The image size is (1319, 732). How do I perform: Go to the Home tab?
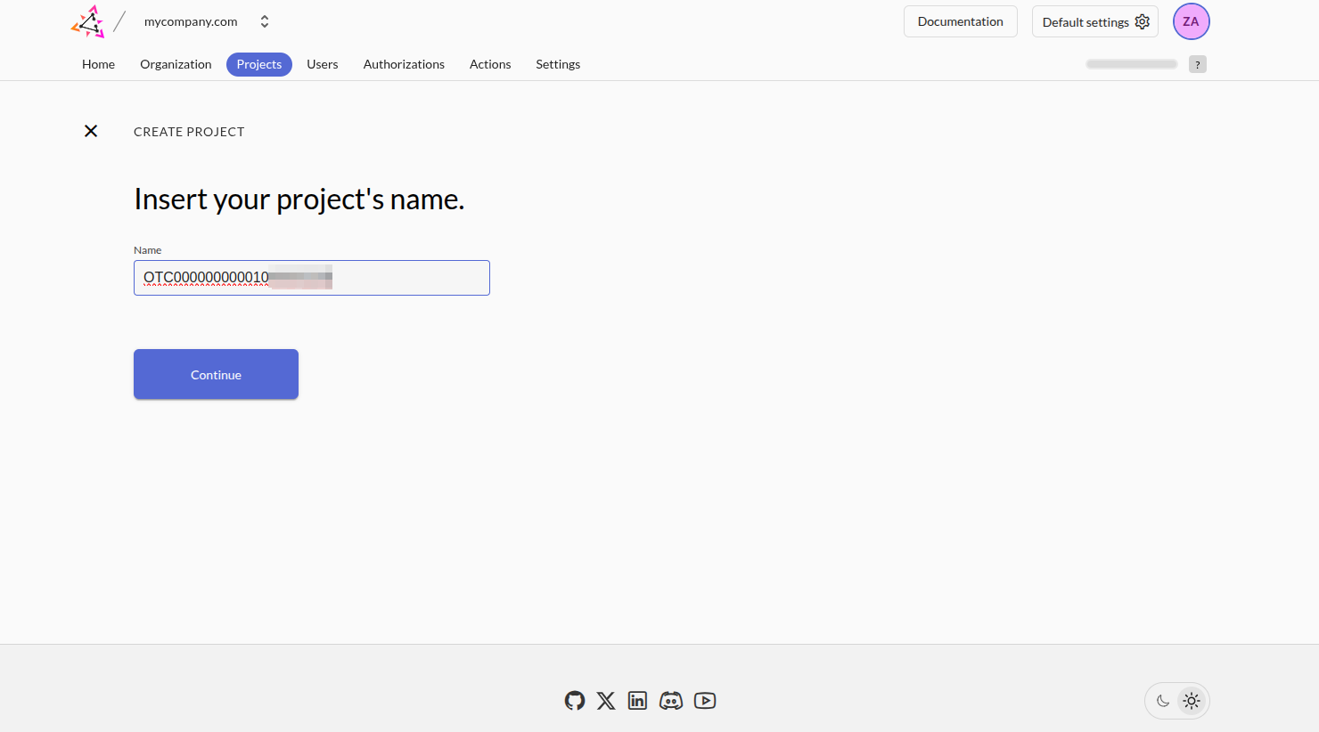point(98,64)
